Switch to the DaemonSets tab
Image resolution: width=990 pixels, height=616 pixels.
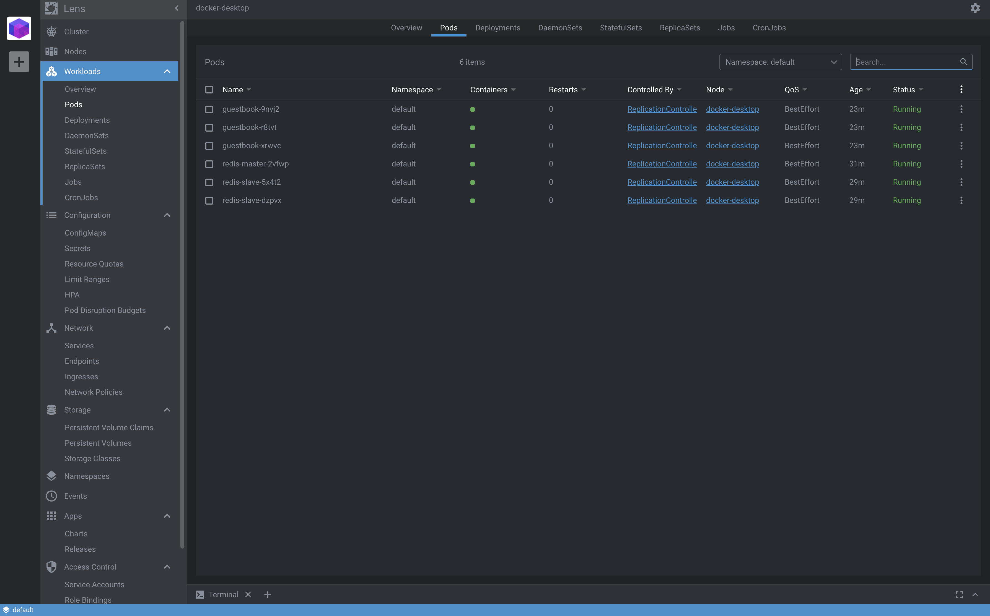pyautogui.click(x=560, y=28)
